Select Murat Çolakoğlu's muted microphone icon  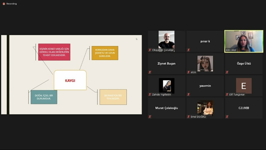[150, 117]
